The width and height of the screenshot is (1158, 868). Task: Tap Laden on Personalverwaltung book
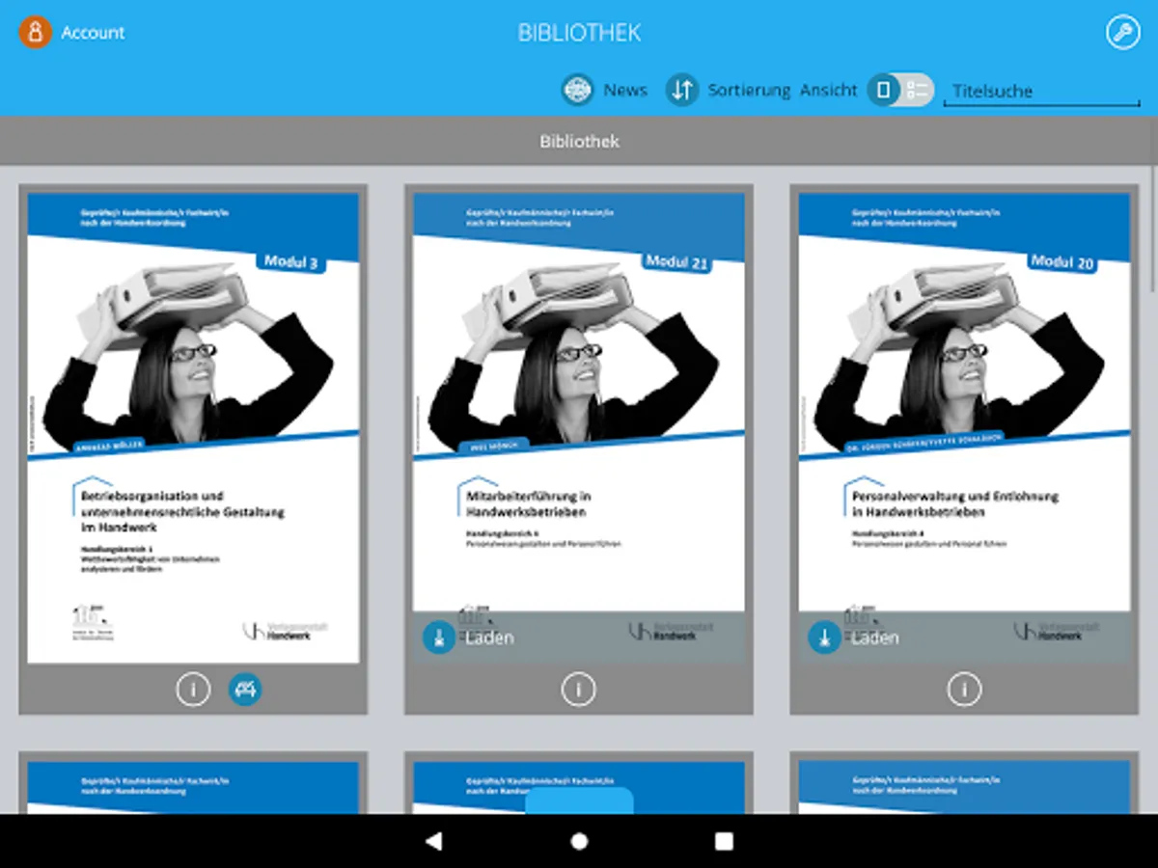pos(874,637)
